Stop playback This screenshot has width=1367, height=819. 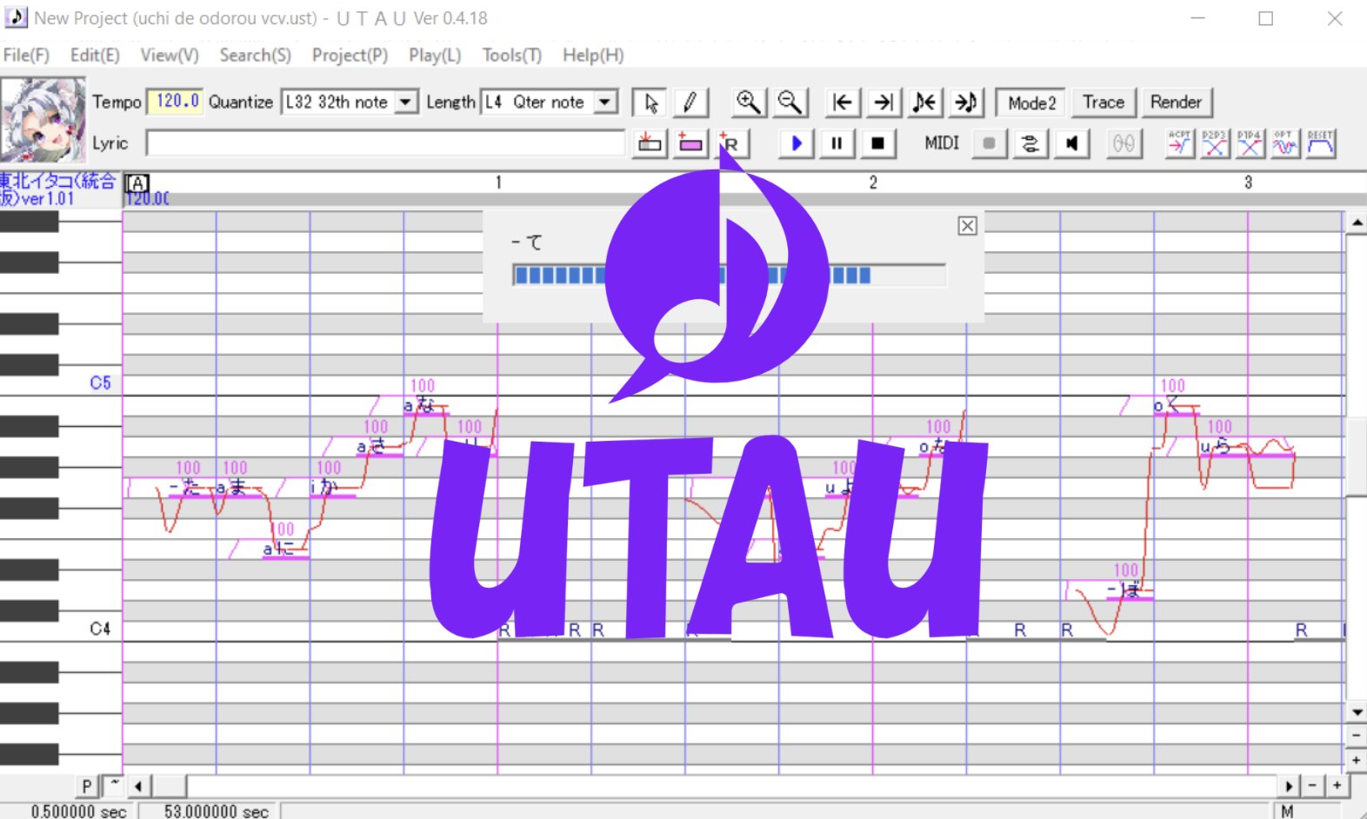click(x=877, y=143)
